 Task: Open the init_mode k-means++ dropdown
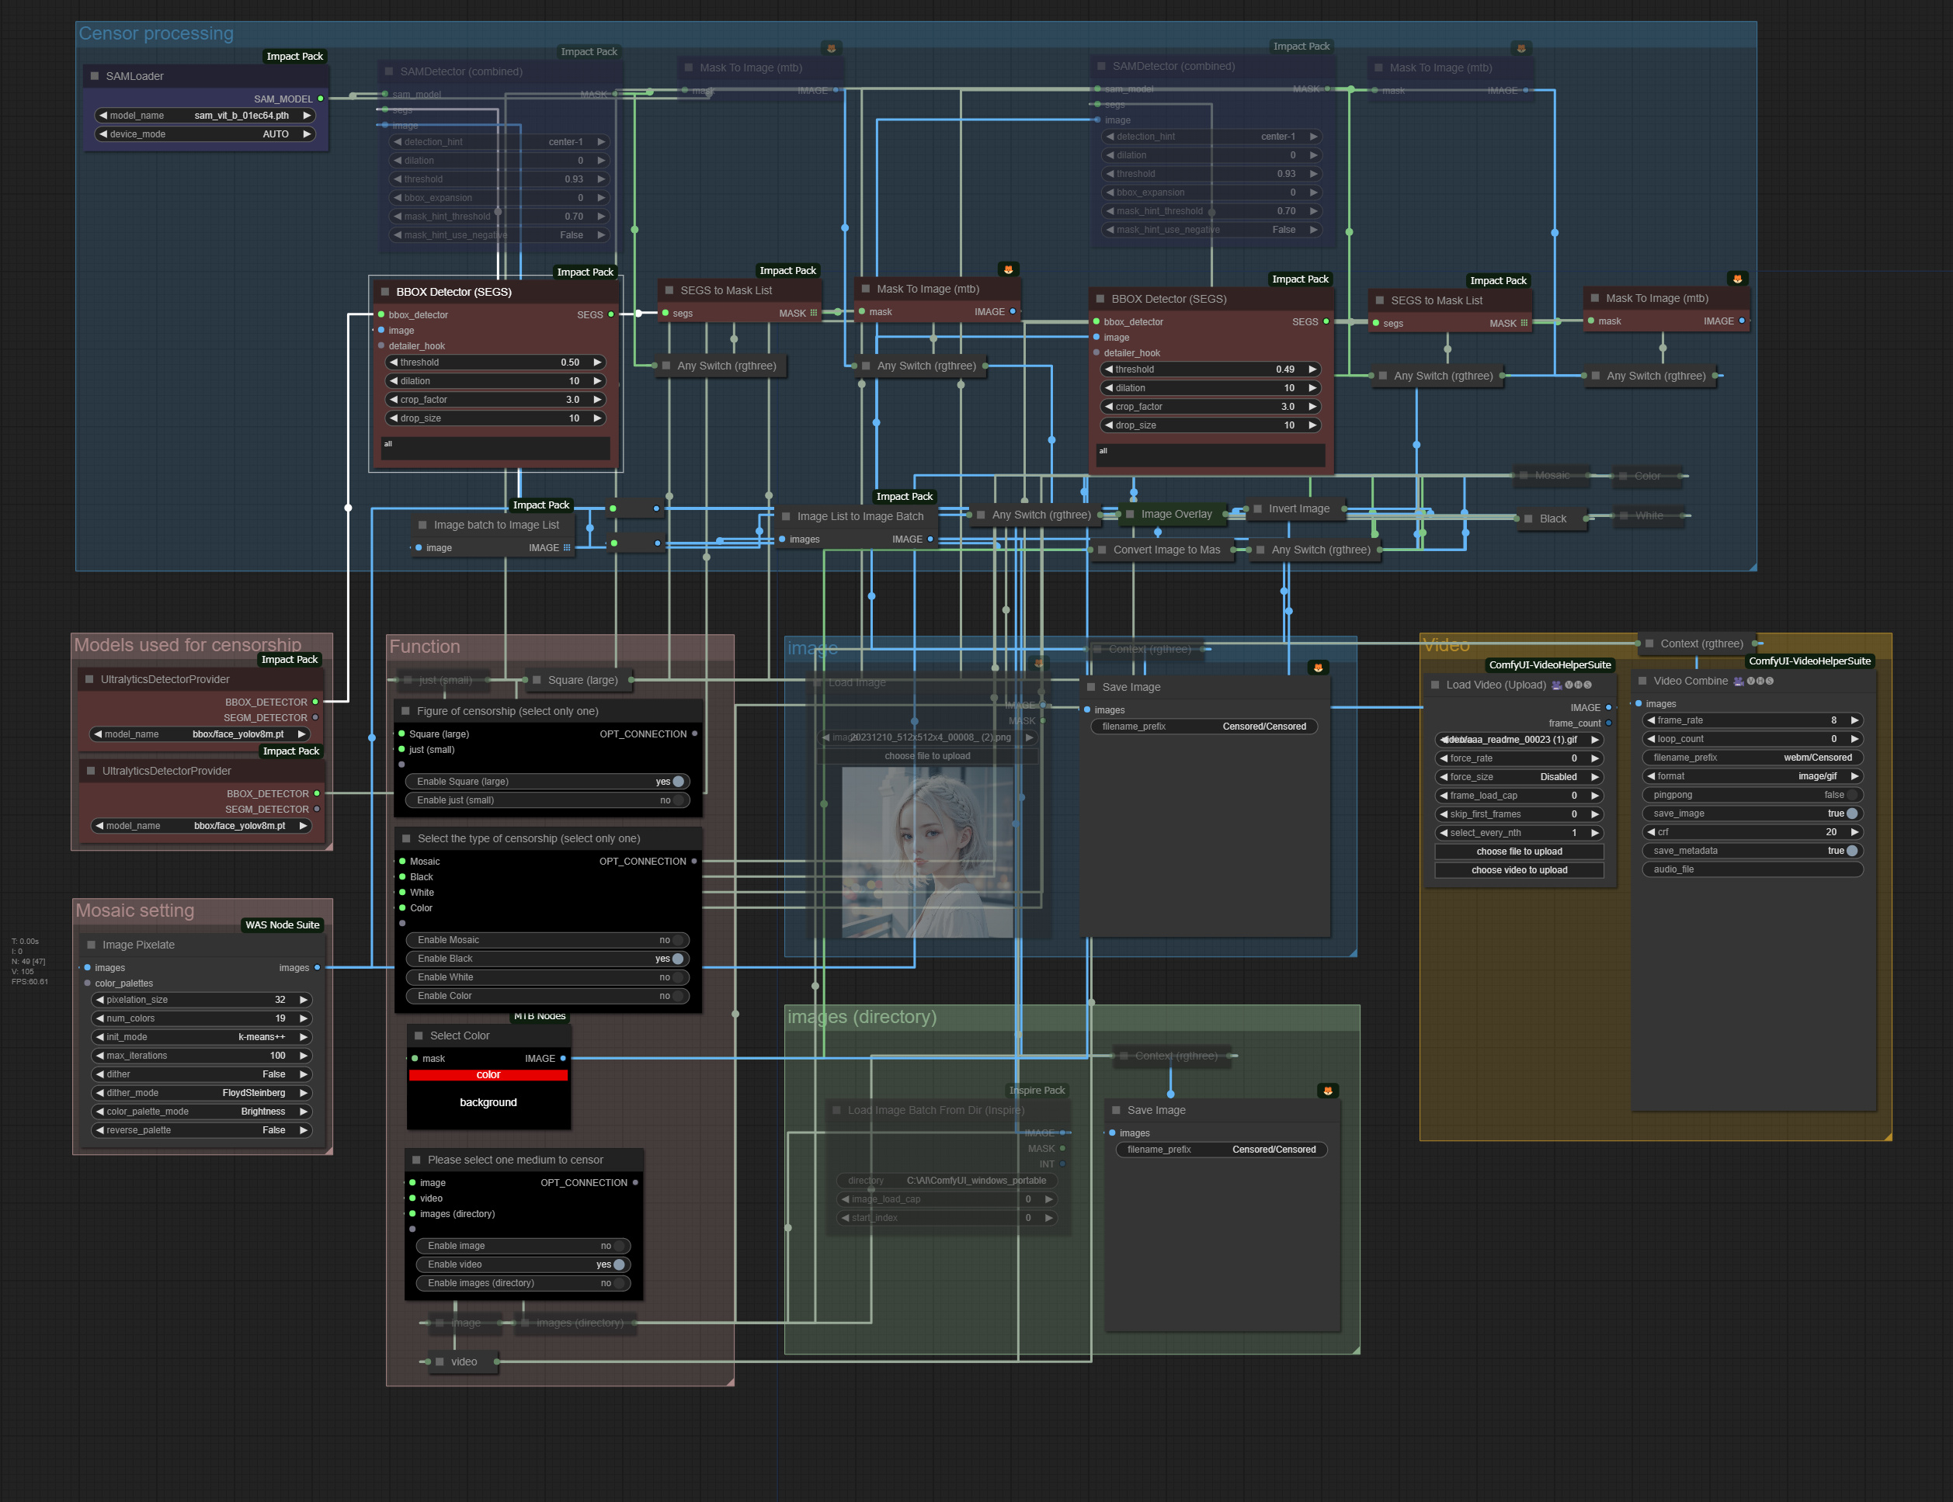click(x=202, y=1037)
